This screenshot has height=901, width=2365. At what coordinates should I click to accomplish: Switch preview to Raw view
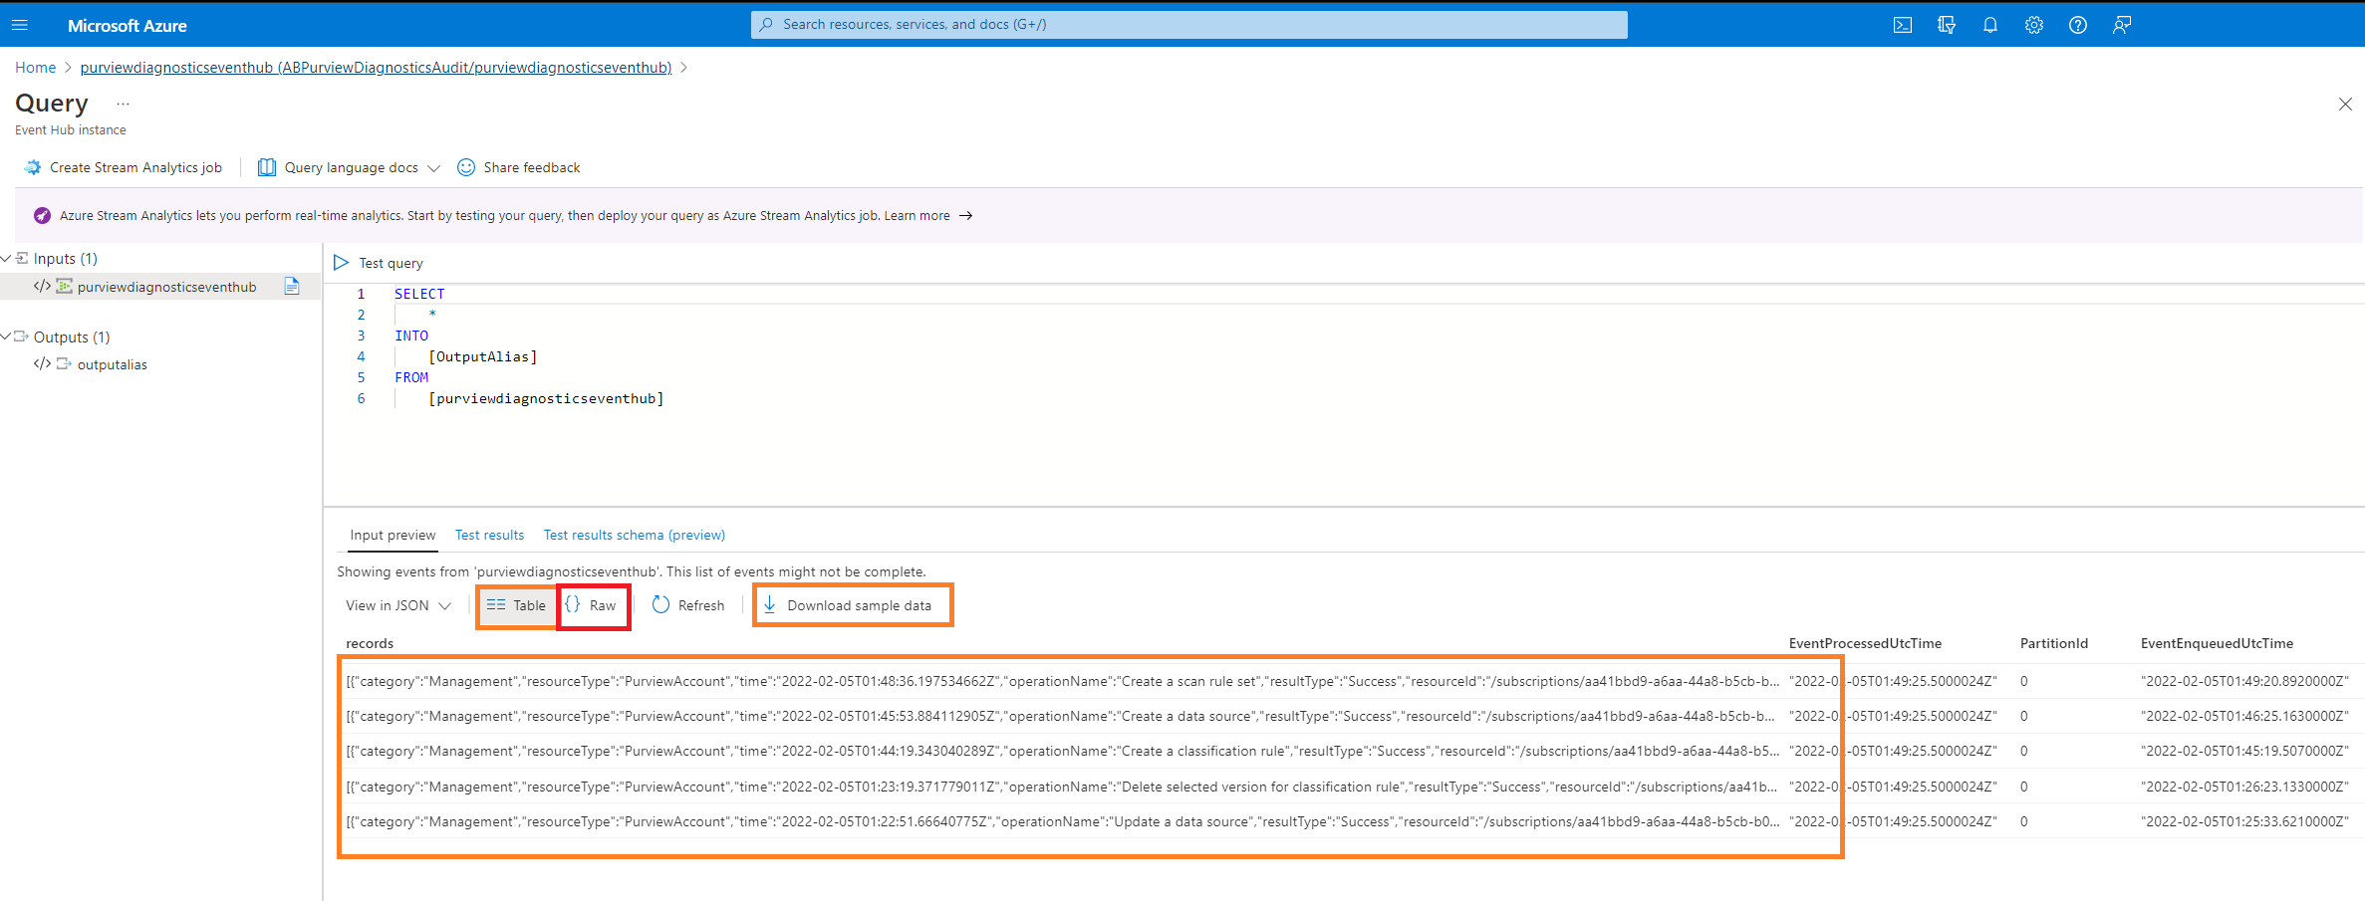pyautogui.click(x=594, y=605)
